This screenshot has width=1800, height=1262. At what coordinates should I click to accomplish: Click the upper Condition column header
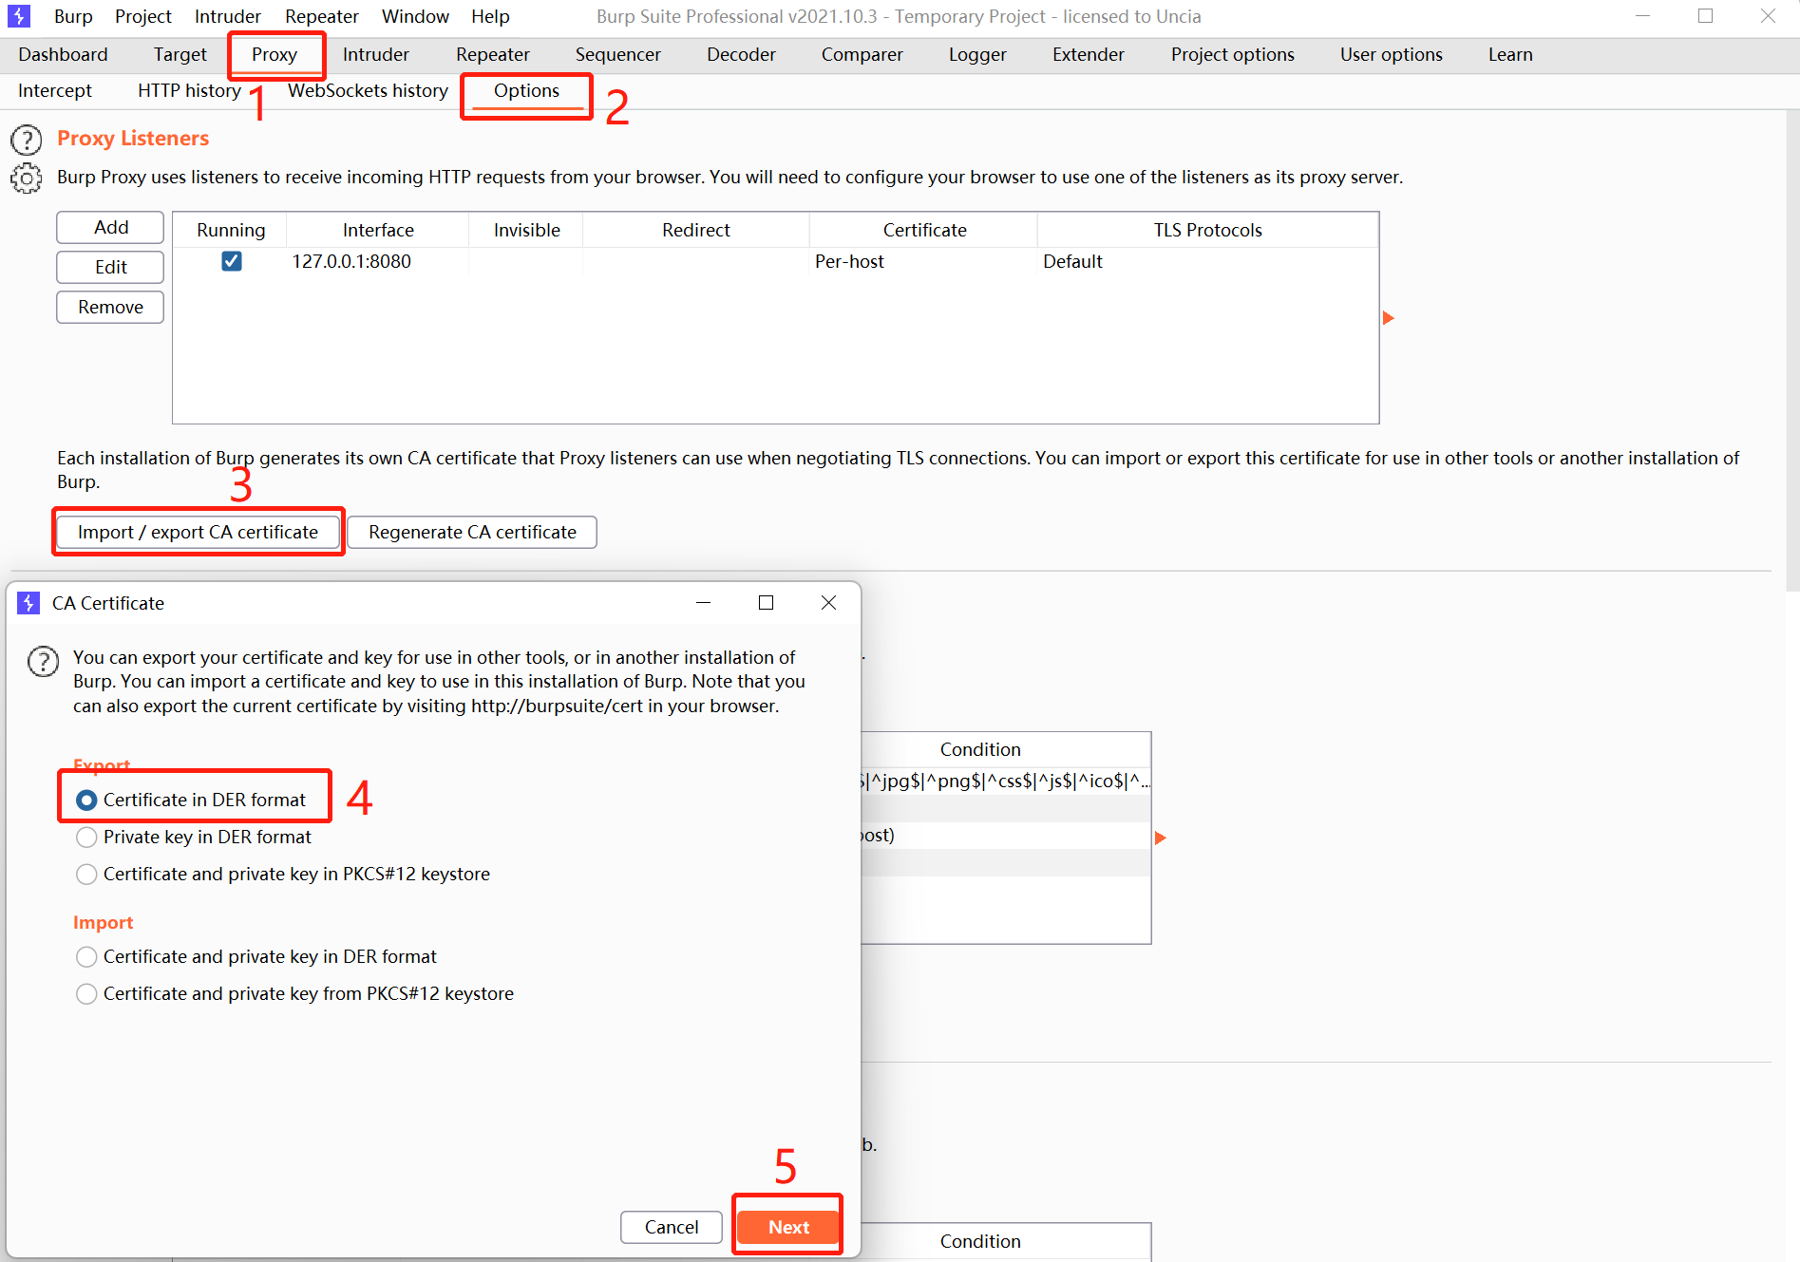[x=980, y=749]
